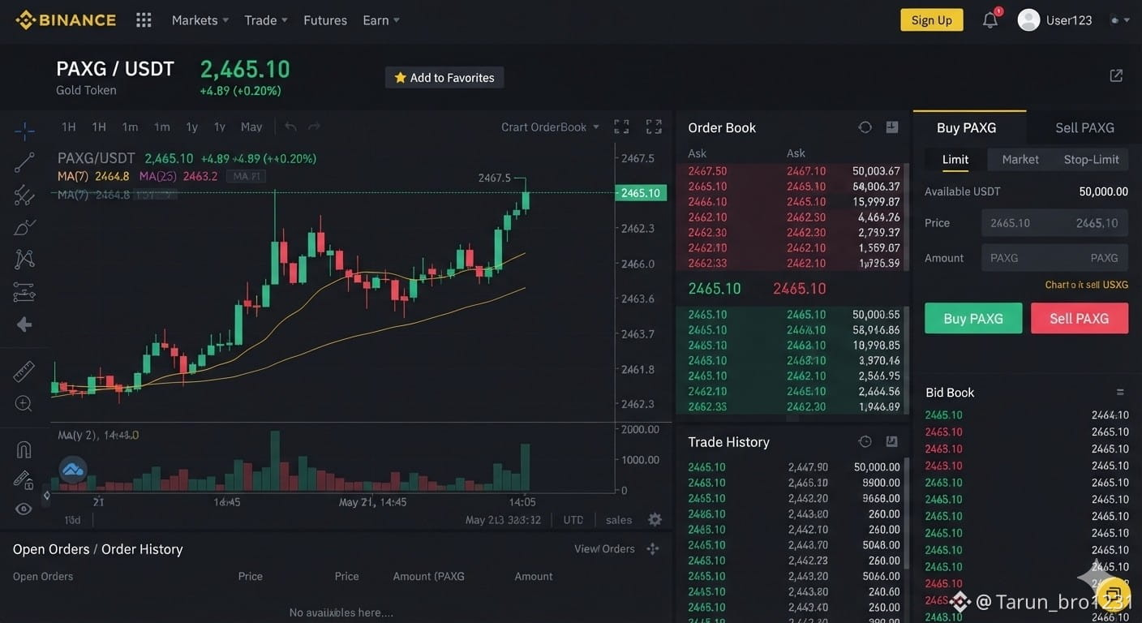Open the Crart OrderBook dropdown
The height and width of the screenshot is (623, 1142).
coord(550,127)
